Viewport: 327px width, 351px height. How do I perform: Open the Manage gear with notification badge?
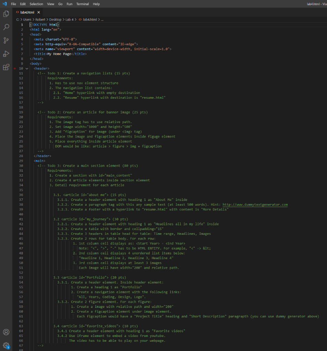5,346
